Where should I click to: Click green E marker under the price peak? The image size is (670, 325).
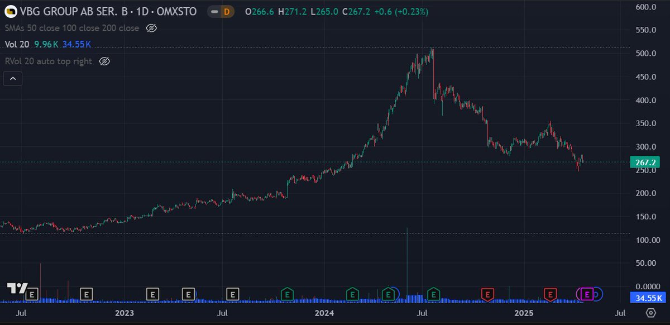(x=433, y=294)
